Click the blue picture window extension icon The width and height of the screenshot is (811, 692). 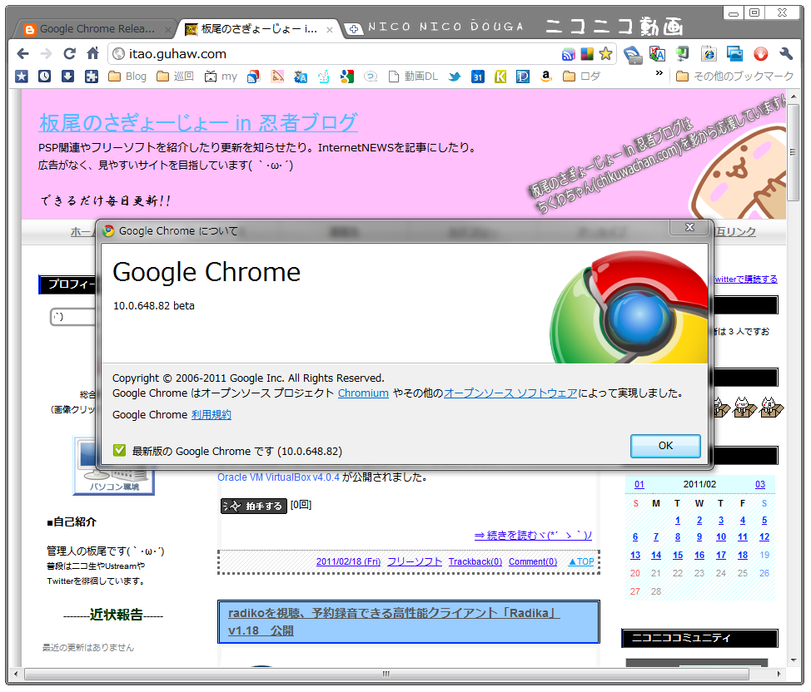pos(734,54)
